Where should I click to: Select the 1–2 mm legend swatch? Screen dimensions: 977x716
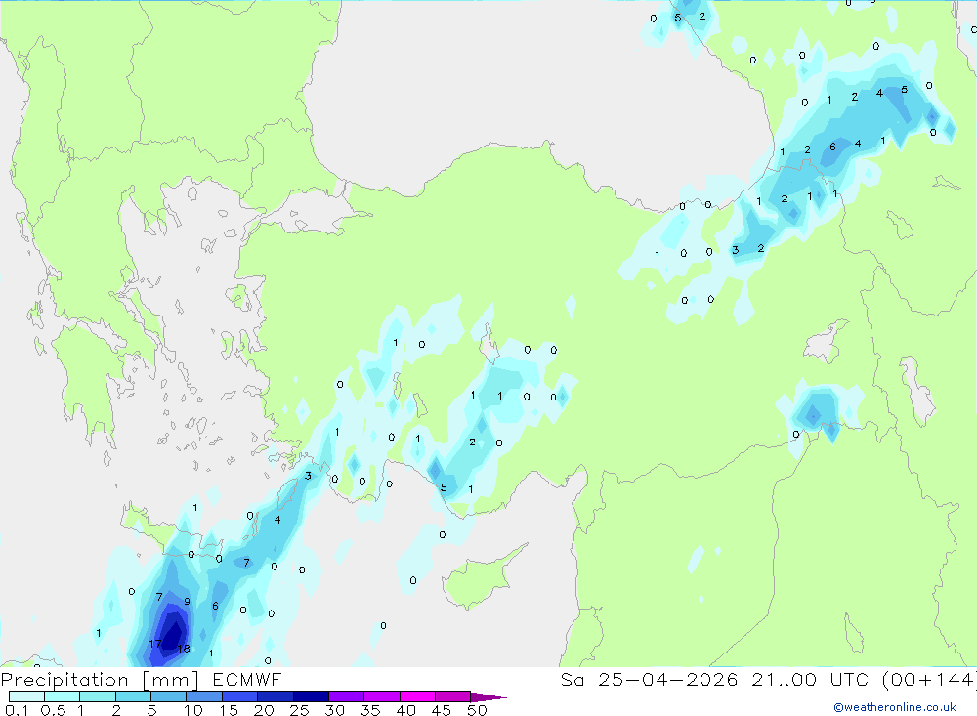98,696
